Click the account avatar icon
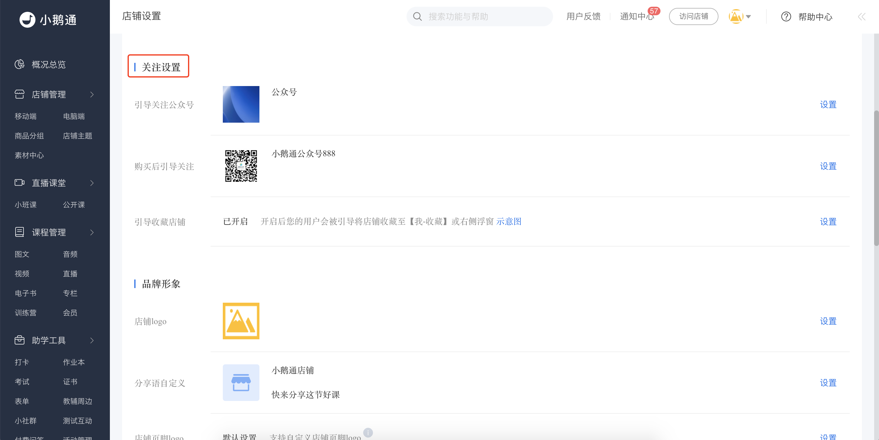 736,16
